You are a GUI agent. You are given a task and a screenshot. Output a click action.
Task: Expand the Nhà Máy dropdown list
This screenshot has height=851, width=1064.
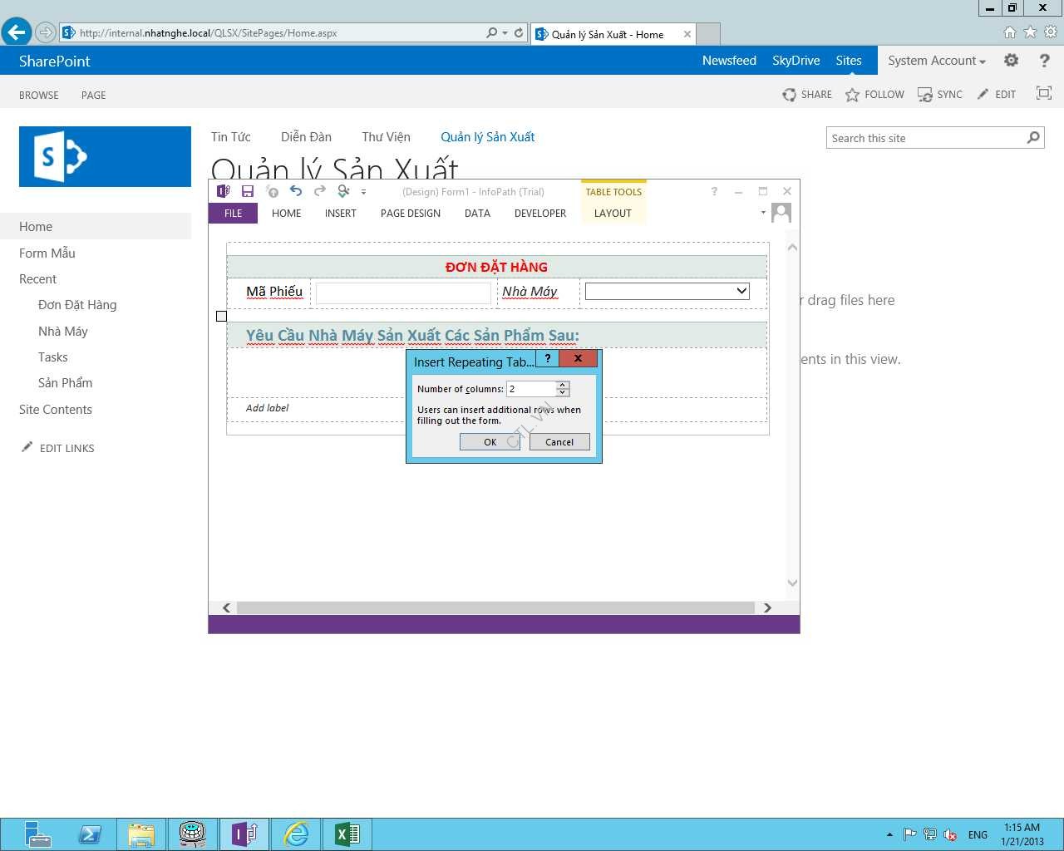(x=741, y=291)
